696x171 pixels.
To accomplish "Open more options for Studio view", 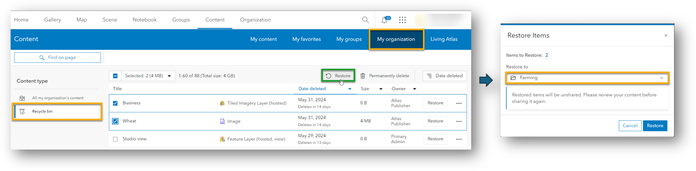I will click(x=459, y=139).
